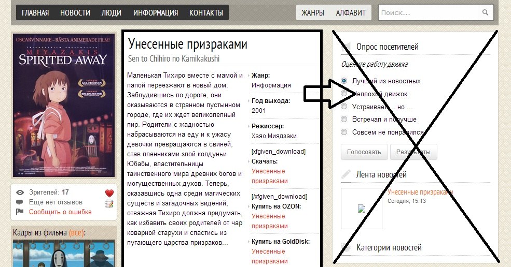Click the Категории новостей heading
Image resolution: width=511 pixels, height=267 pixels.
pyautogui.click(x=389, y=247)
